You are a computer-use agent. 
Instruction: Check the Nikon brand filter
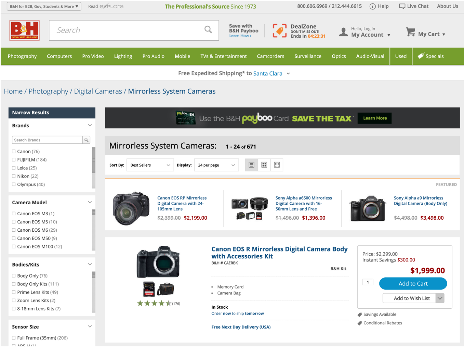(x=14, y=176)
